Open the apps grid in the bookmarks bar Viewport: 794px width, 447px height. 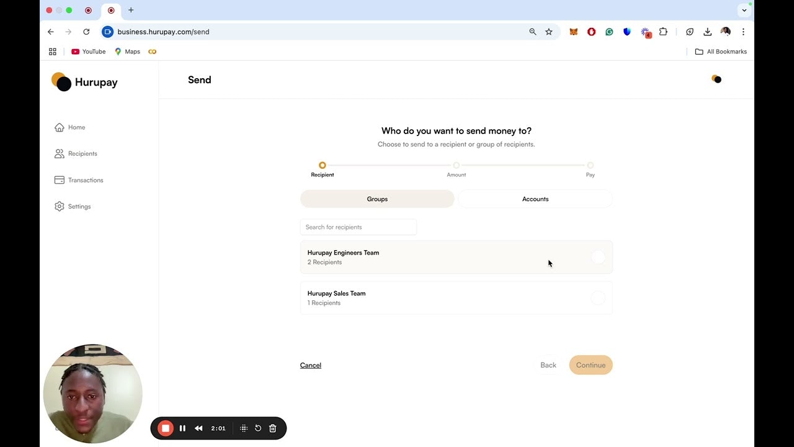click(x=53, y=52)
